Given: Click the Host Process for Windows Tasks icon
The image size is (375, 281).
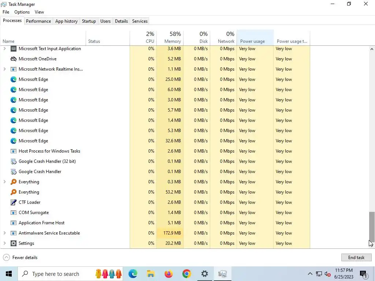Looking at the screenshot, I should pos(14,151).
